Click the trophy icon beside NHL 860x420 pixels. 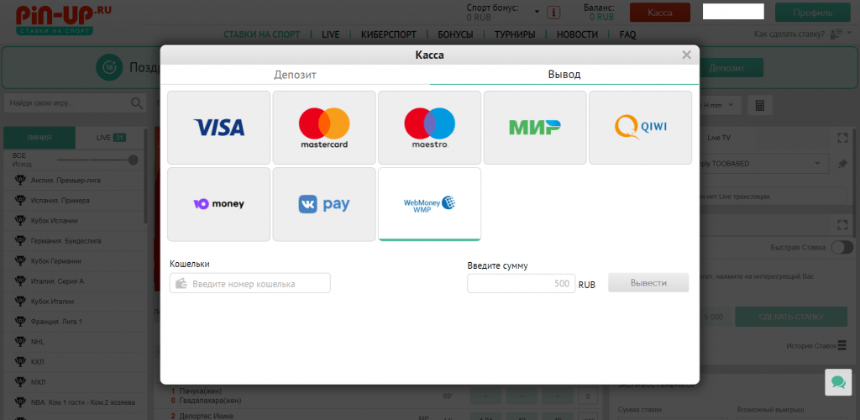[x=21, y=342]
